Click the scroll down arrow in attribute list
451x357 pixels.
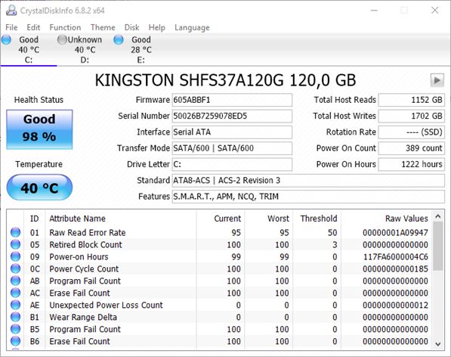438,343
